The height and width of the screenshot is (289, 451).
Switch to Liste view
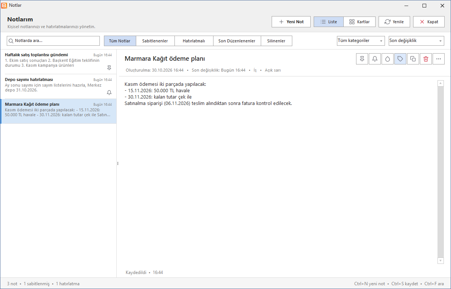click(329, 22)
